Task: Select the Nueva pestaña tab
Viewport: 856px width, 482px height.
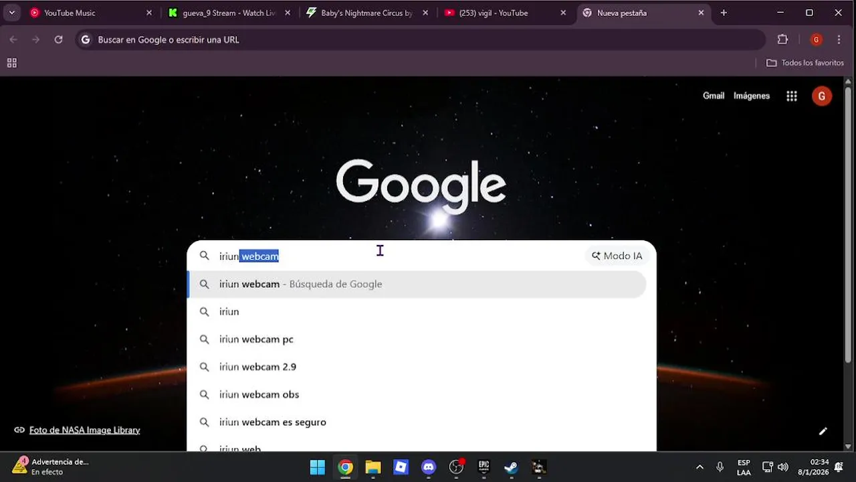Action: point(642,13)
